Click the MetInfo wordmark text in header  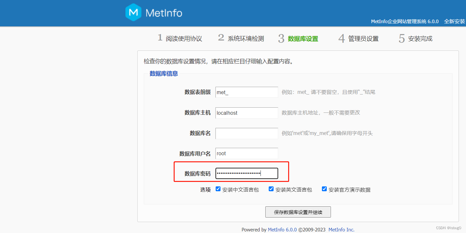(164, 13)
